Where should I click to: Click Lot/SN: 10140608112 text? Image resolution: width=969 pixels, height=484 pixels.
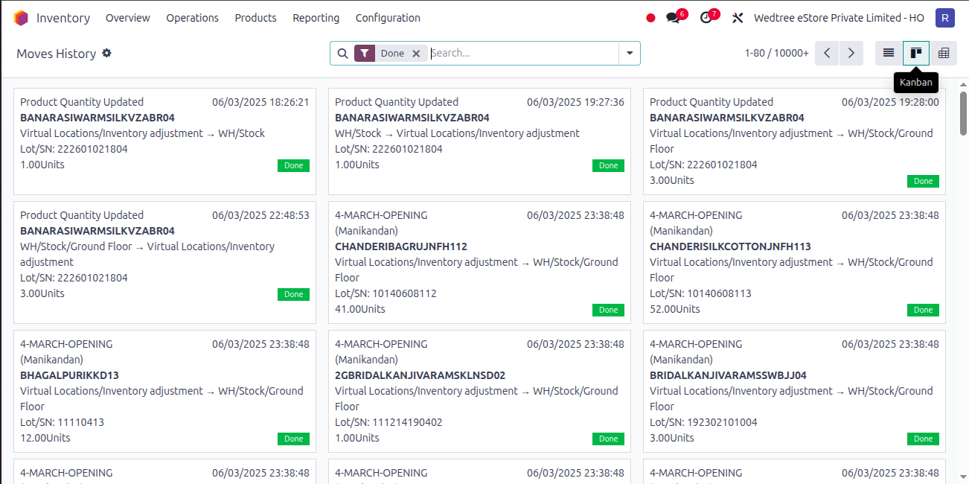[386, 293]
